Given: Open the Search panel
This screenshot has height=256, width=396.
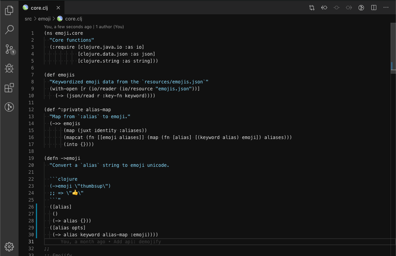Looking at the screenshot, I should pyautogui.click(x=9, y=30).
